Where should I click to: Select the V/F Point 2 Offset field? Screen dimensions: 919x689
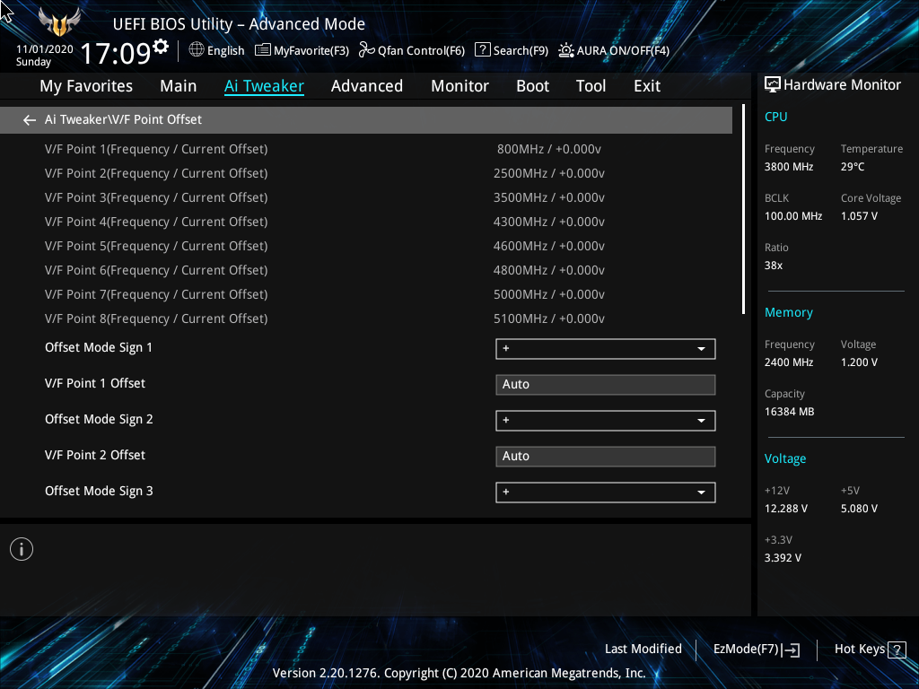coord(606,457)
